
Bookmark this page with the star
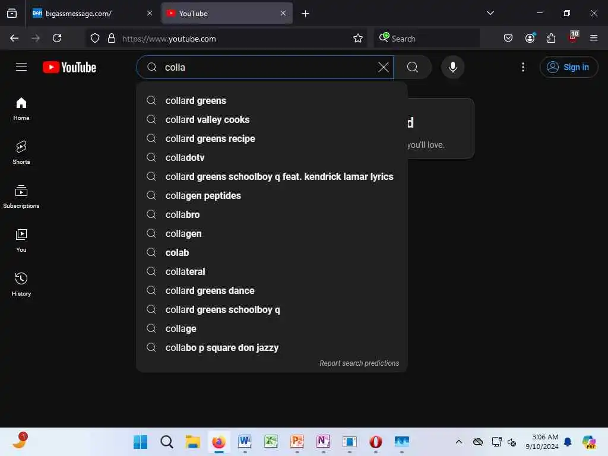357,38
